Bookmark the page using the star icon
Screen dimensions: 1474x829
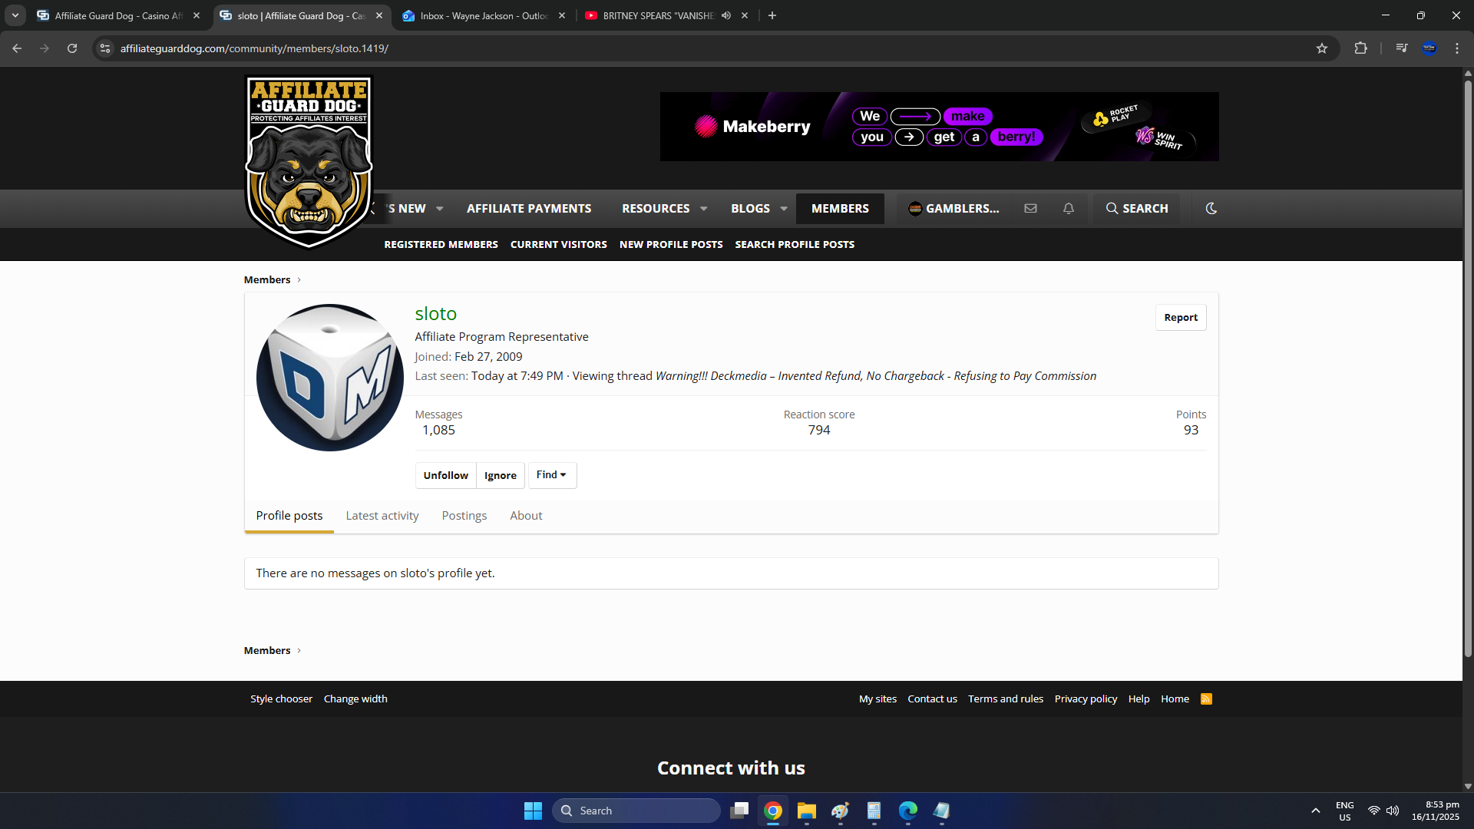[1322, 48]
